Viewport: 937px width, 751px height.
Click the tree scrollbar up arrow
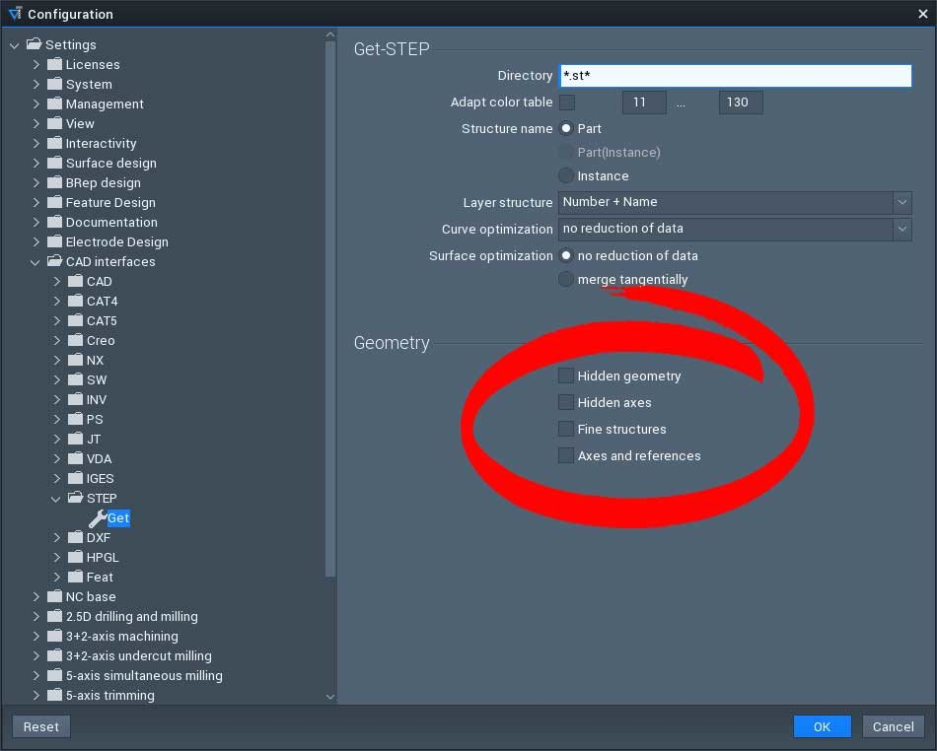[330, 35]
